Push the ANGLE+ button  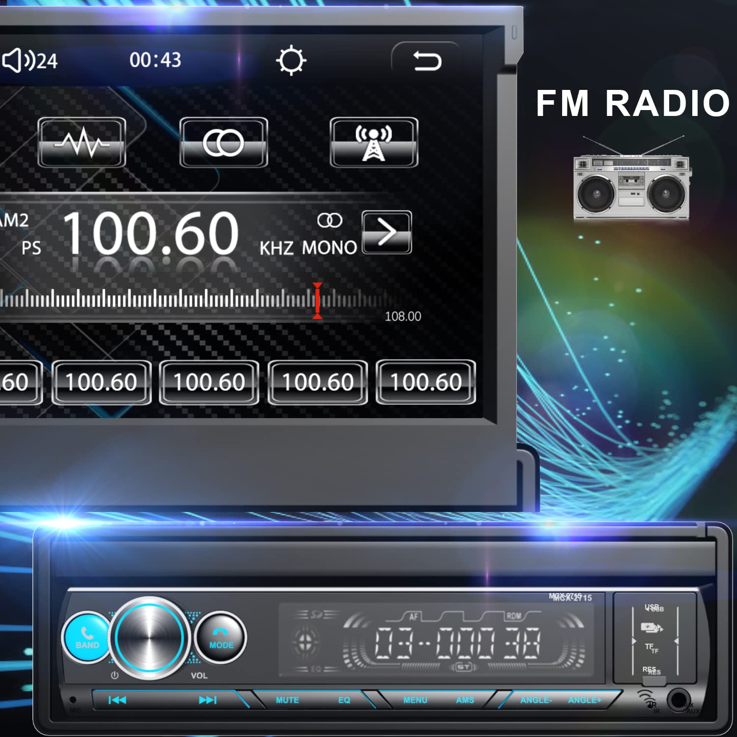[585, 700]
